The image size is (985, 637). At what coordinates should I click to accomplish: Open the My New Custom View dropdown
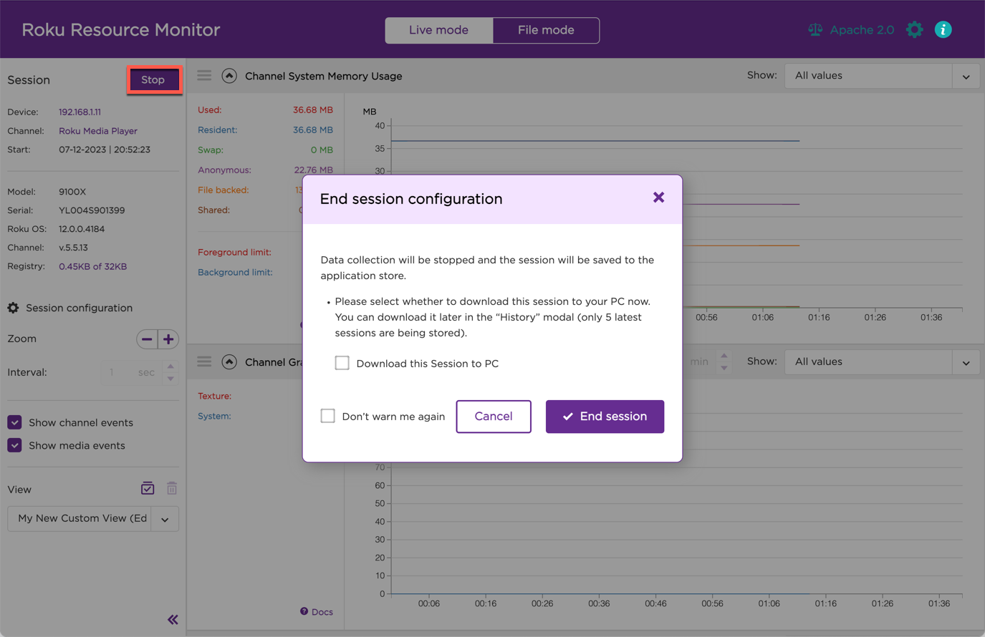click(x=164, y=518)
